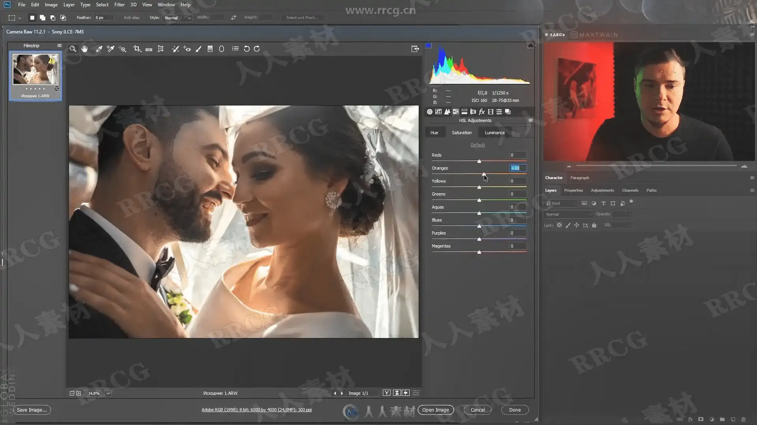Select the White Balance eyedropper tool
The image size is (757, 425).
pyautogui.click(x=99, y=49)
